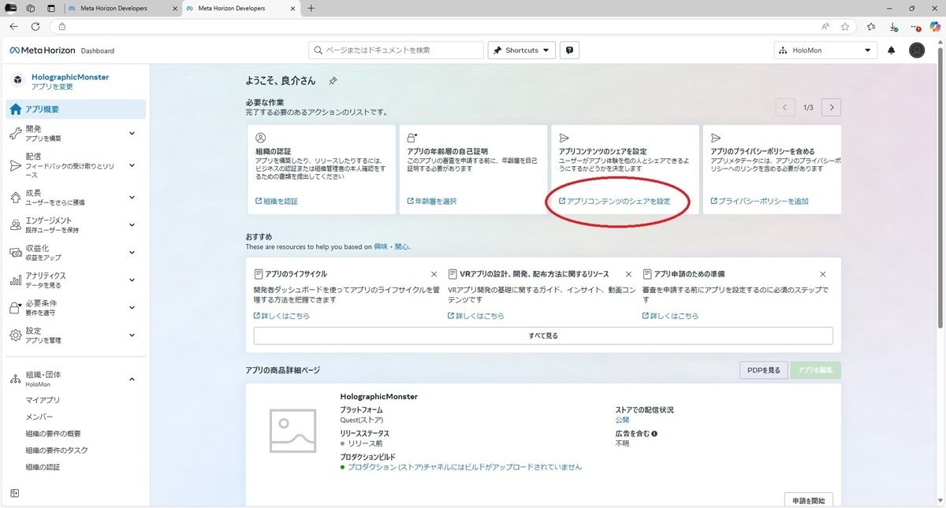
Task: Open the Copilot icon in browser toolbar
Action: point(934,26)
